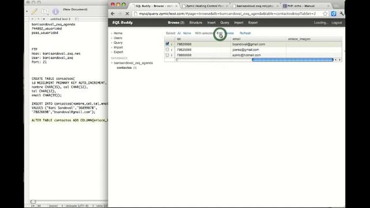Screen dimensions: 370x208
Task: Collapse banisandoval_zxq_agenda database tree
Action: [112, 63]
